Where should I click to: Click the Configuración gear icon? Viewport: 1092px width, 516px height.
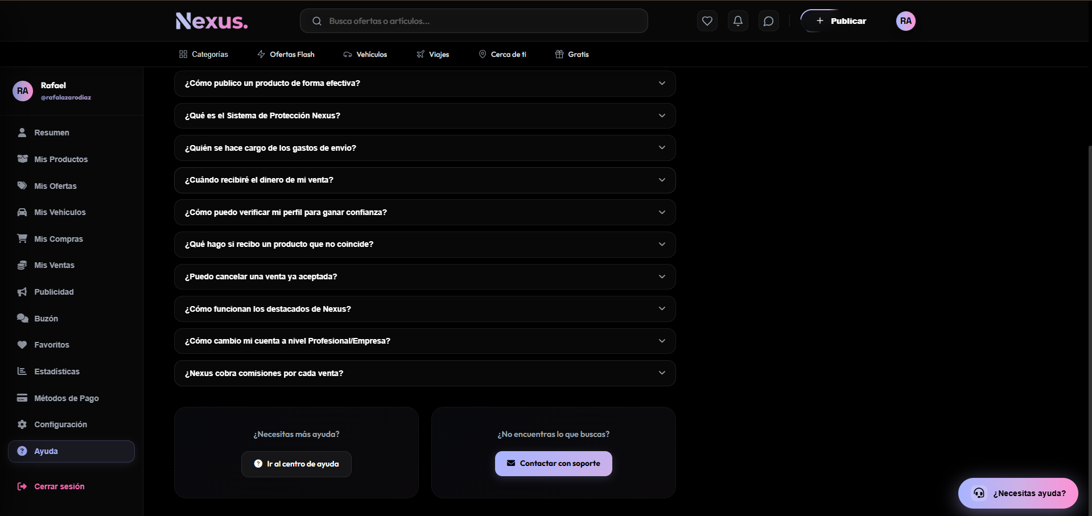tap(22, 424)
